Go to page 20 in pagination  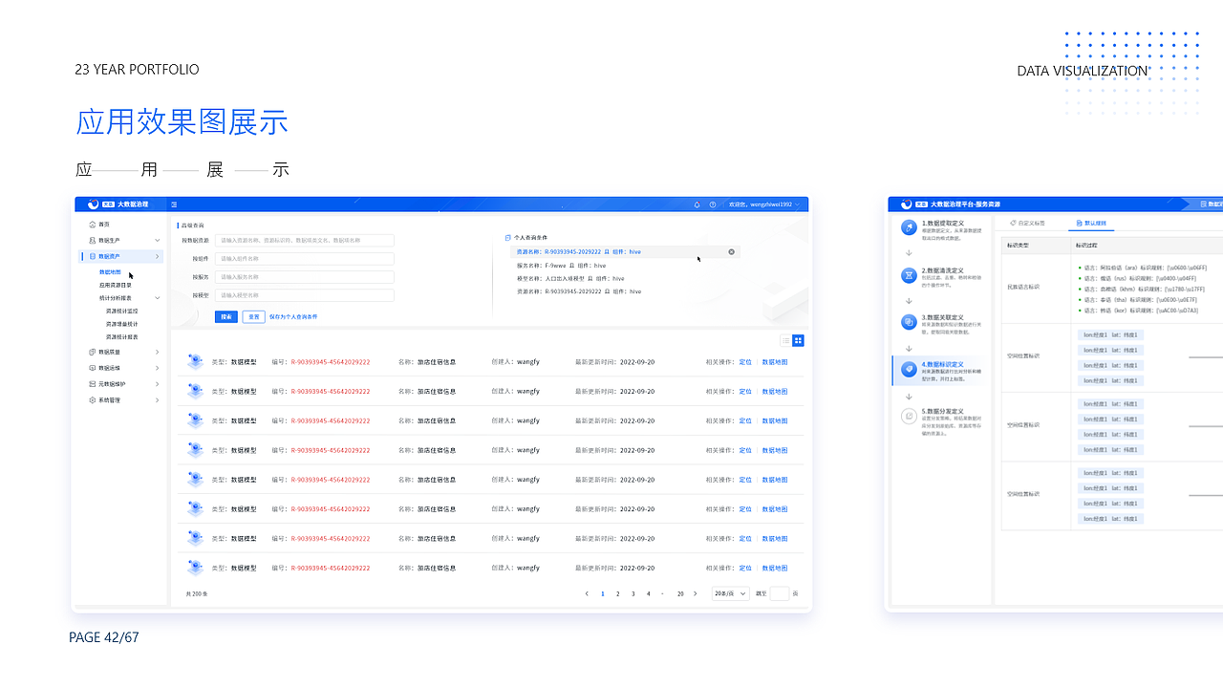(680, 593)
